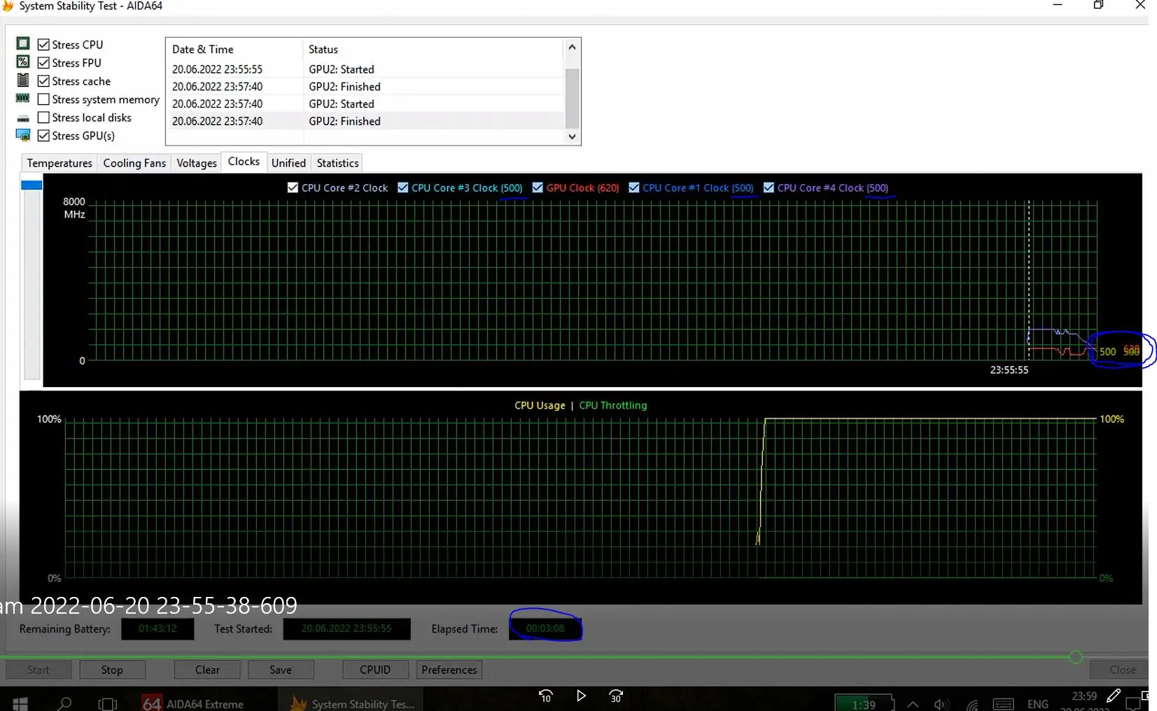
Task: Toggle CPU Core #1 Clock checkbox
Action: point(633,188)
